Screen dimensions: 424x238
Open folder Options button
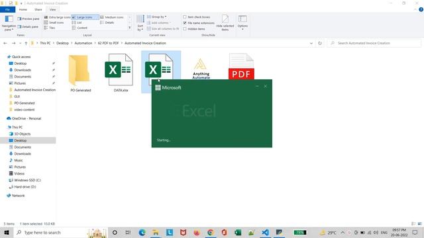point(242,23)
